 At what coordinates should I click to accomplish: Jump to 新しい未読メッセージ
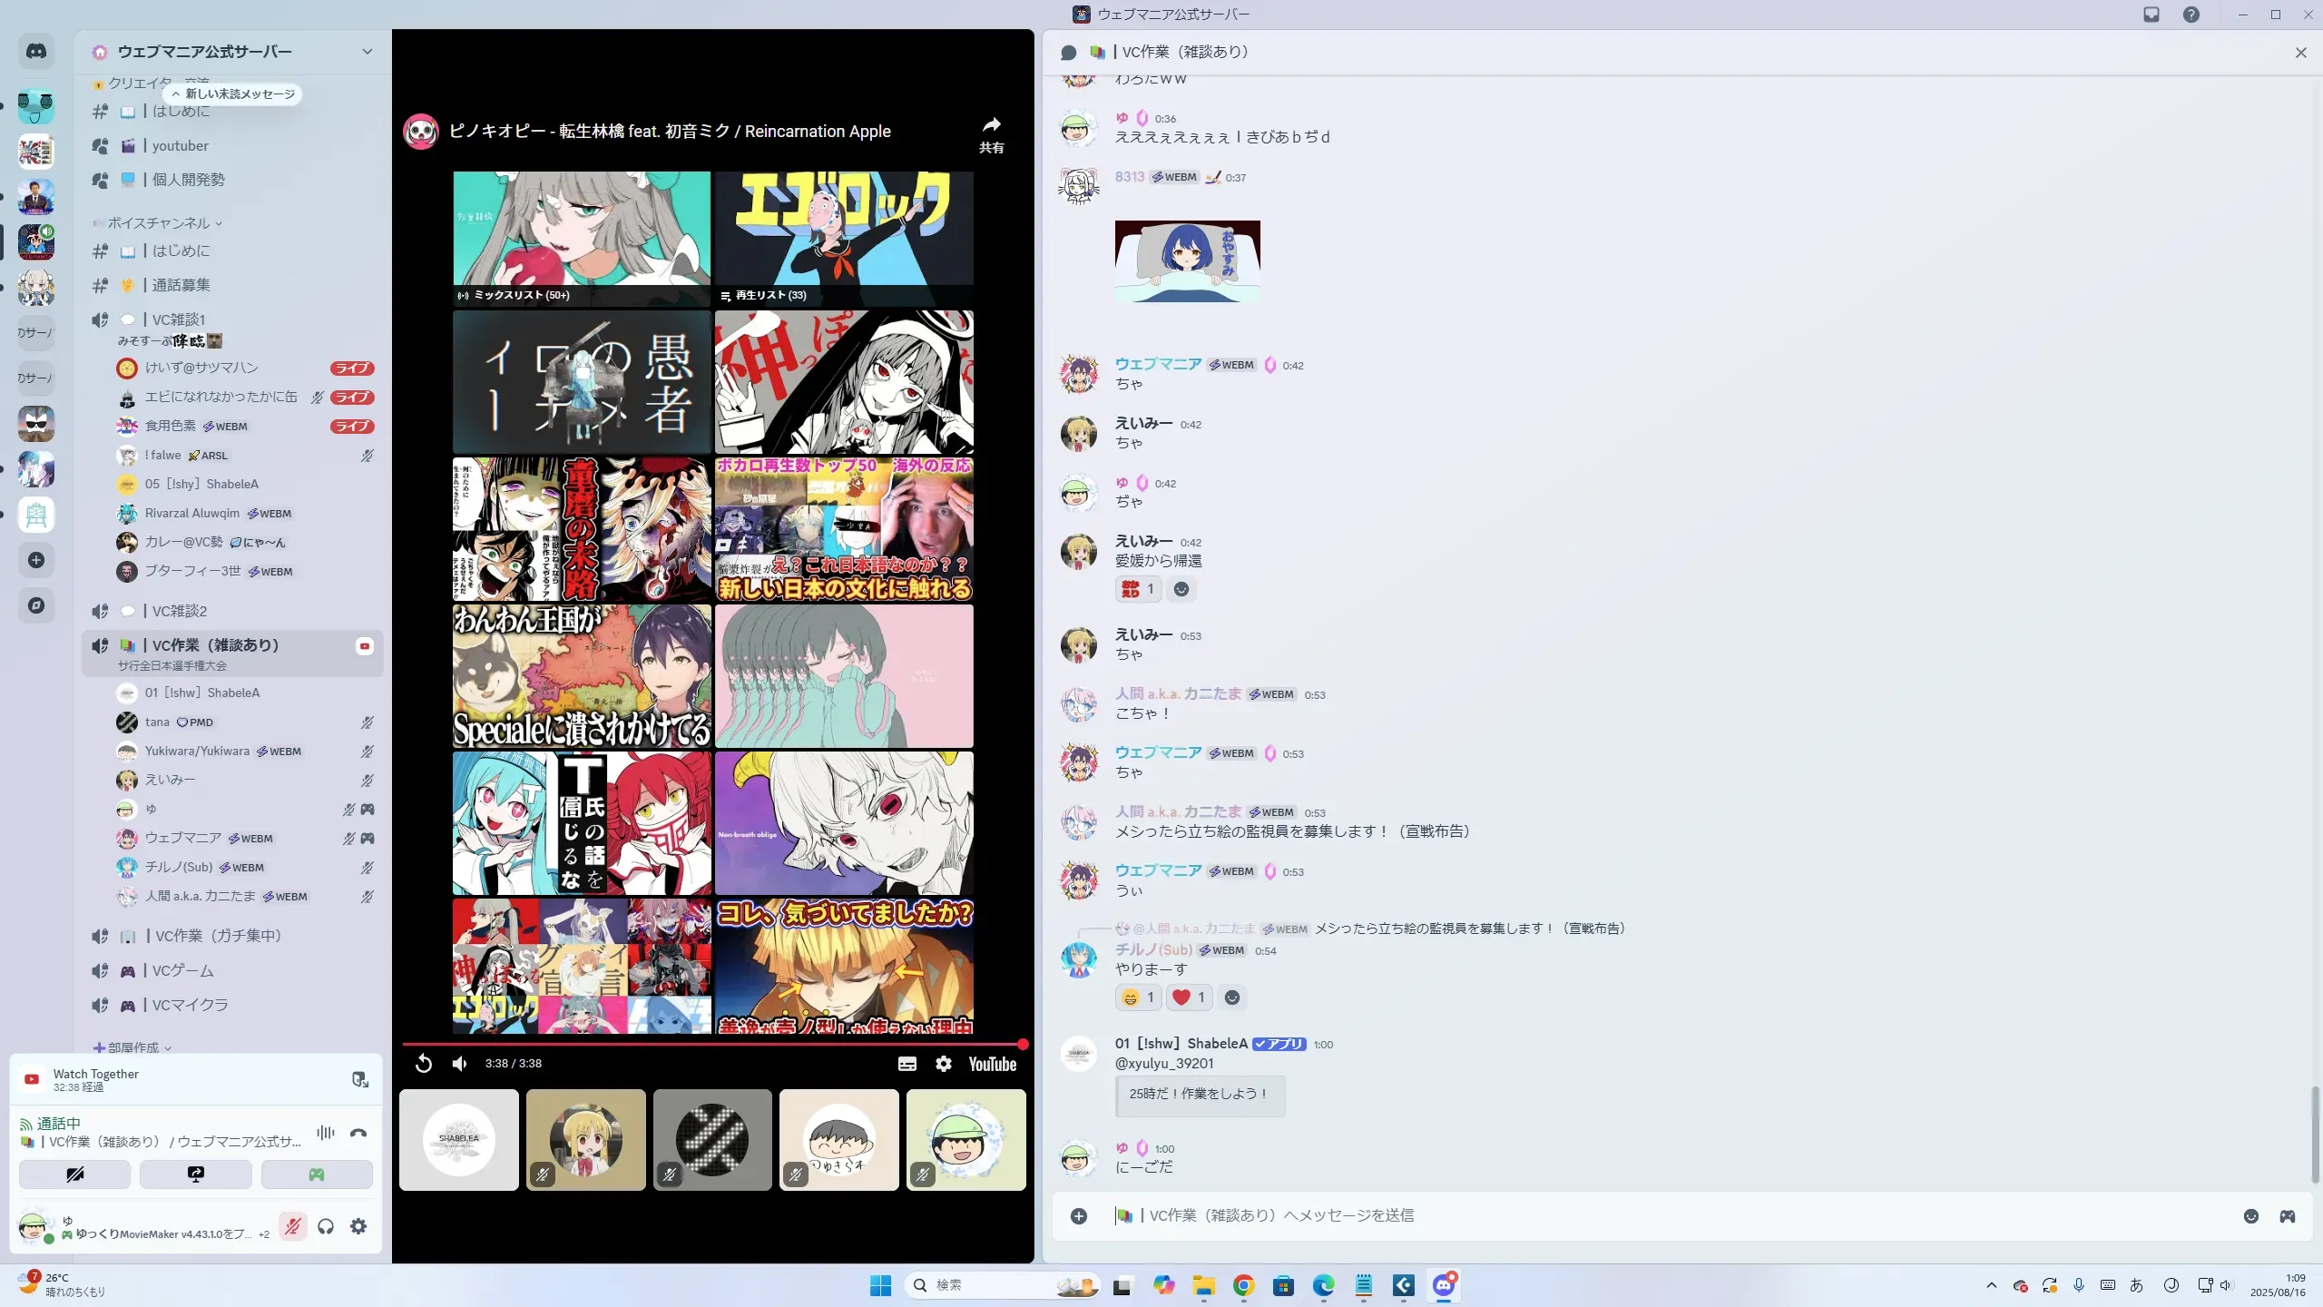[x=233, y=93]
